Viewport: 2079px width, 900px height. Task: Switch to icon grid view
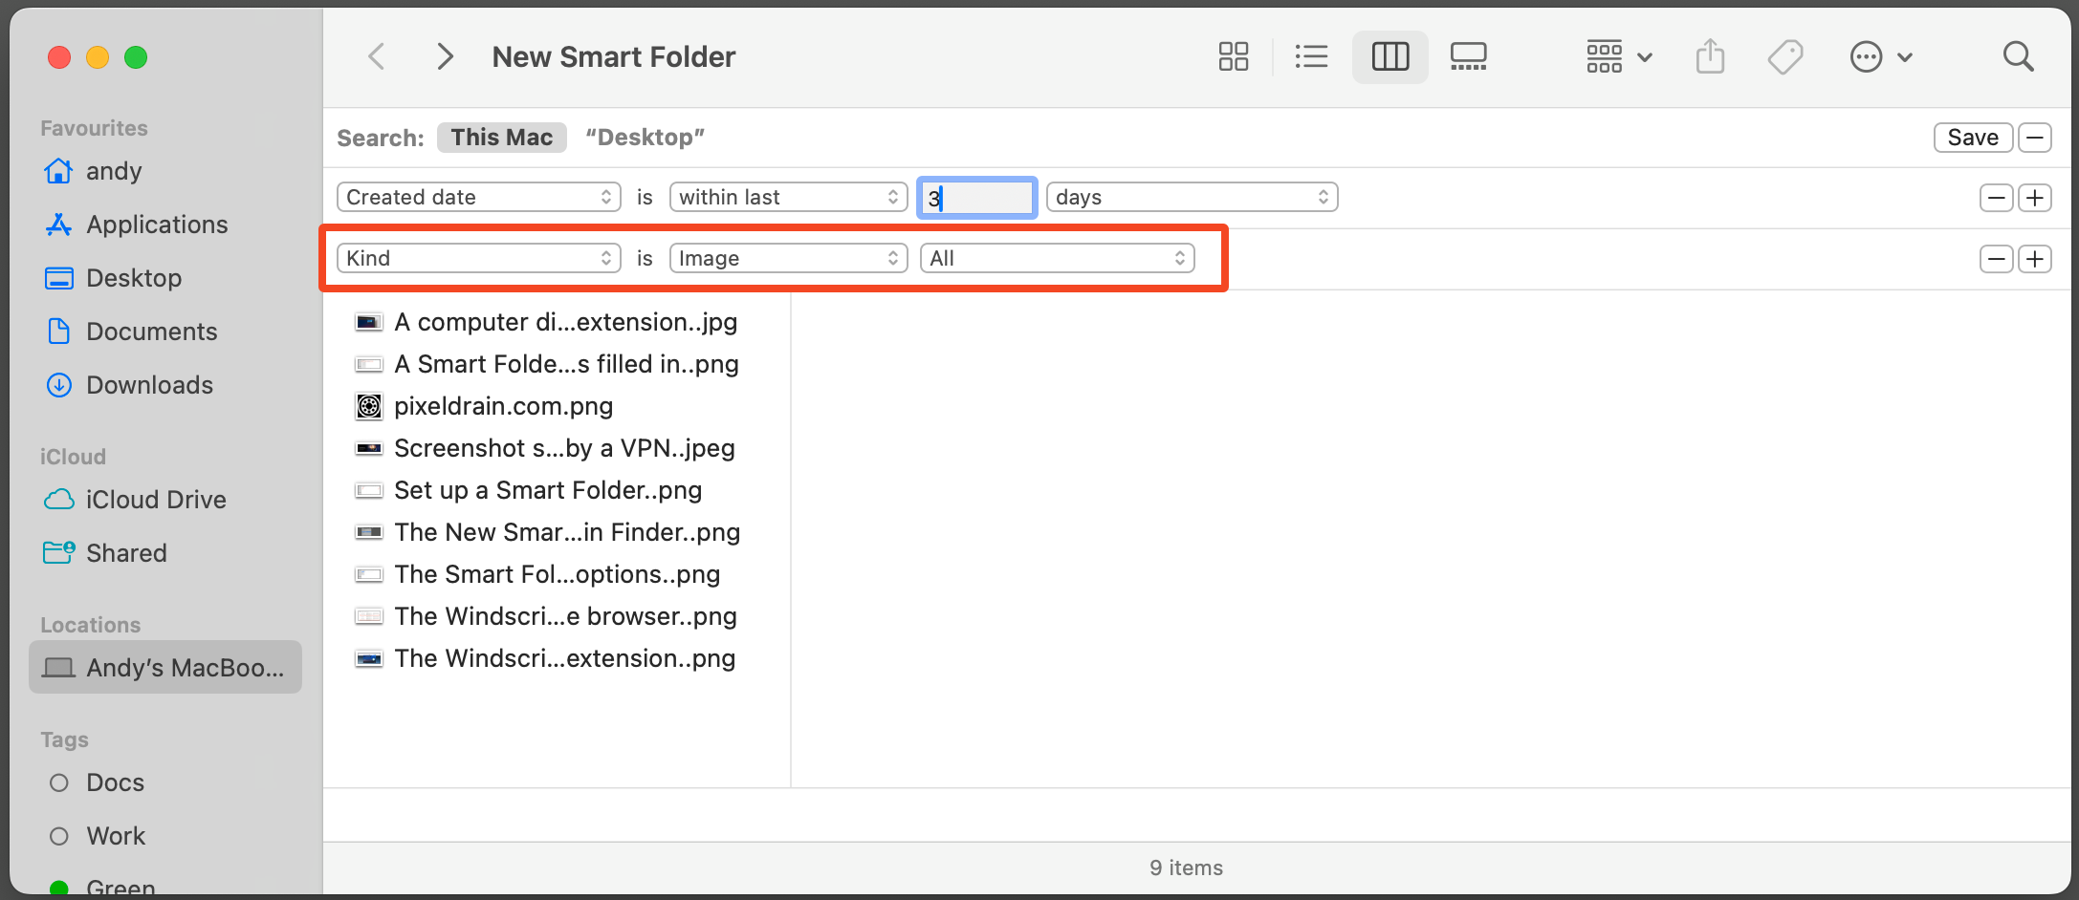pos(1233,56)
